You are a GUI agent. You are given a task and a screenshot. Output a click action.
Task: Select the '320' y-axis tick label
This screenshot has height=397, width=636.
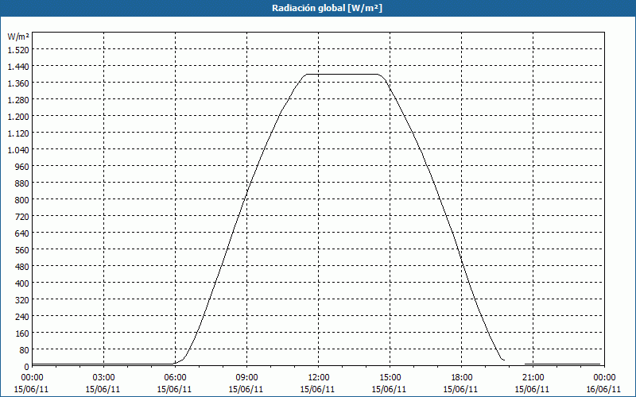click(x=22, y=300)
